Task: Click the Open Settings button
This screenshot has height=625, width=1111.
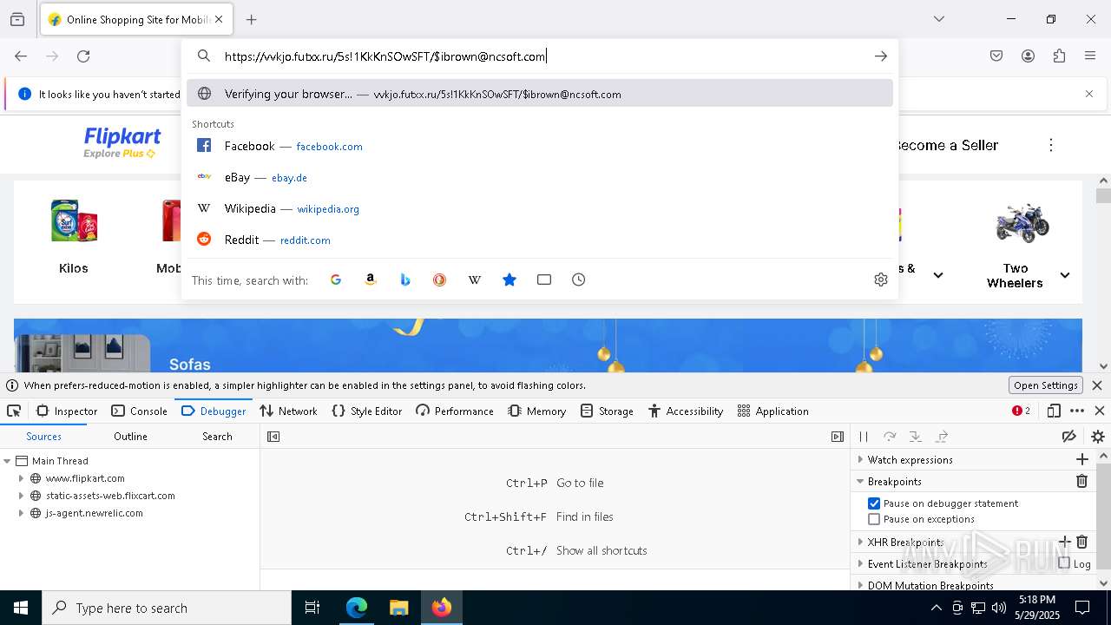Action: coord(1046,385)
